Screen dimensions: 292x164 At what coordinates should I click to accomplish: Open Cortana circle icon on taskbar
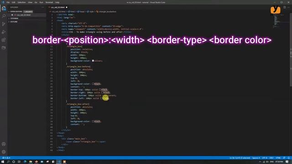14,162
